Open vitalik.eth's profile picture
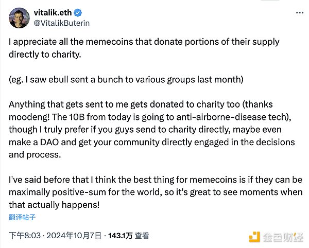This screenshot has height=248, width=309. click(x=19, y=17)
